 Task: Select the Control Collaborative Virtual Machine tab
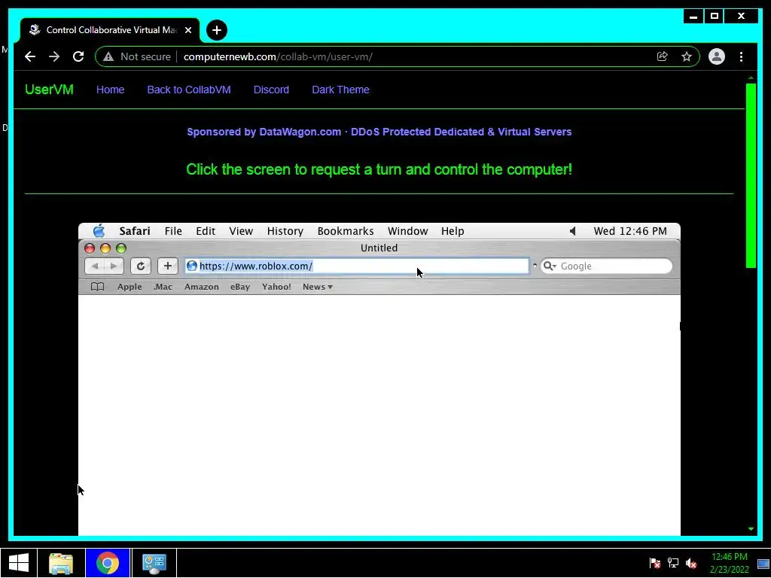click(111, 30)
